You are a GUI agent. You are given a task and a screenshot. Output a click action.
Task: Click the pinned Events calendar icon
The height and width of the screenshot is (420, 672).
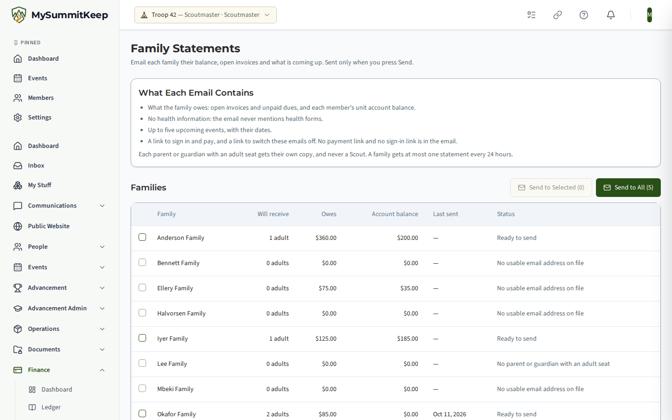tap(18, 78)
